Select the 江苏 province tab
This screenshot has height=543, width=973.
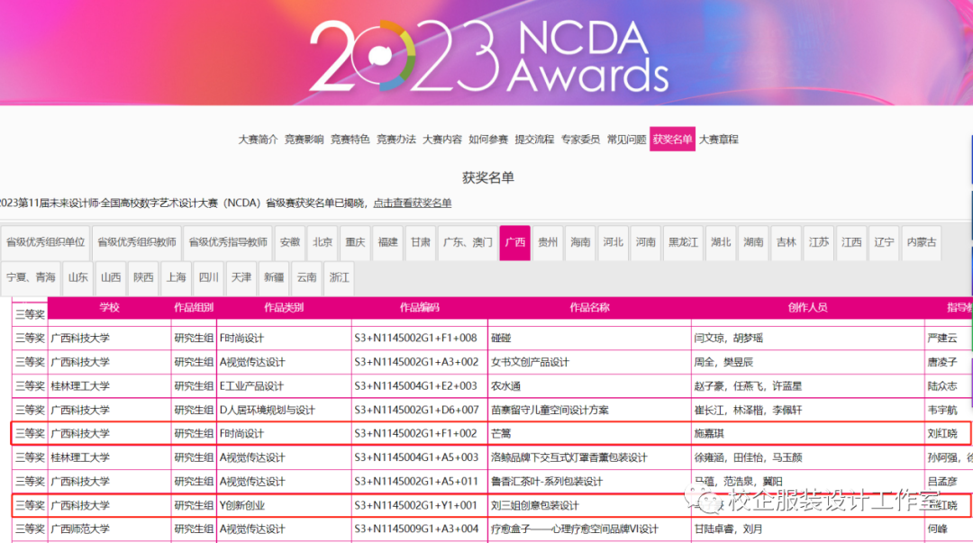click(818, 242)
